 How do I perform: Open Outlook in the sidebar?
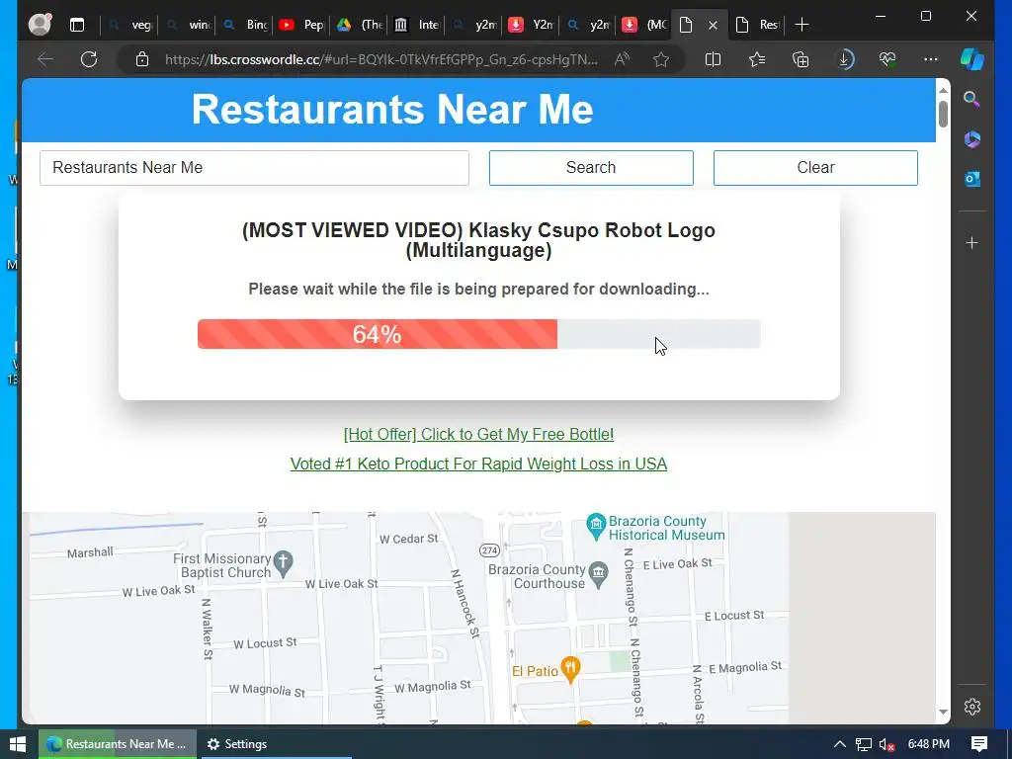[x=972, y=179]
